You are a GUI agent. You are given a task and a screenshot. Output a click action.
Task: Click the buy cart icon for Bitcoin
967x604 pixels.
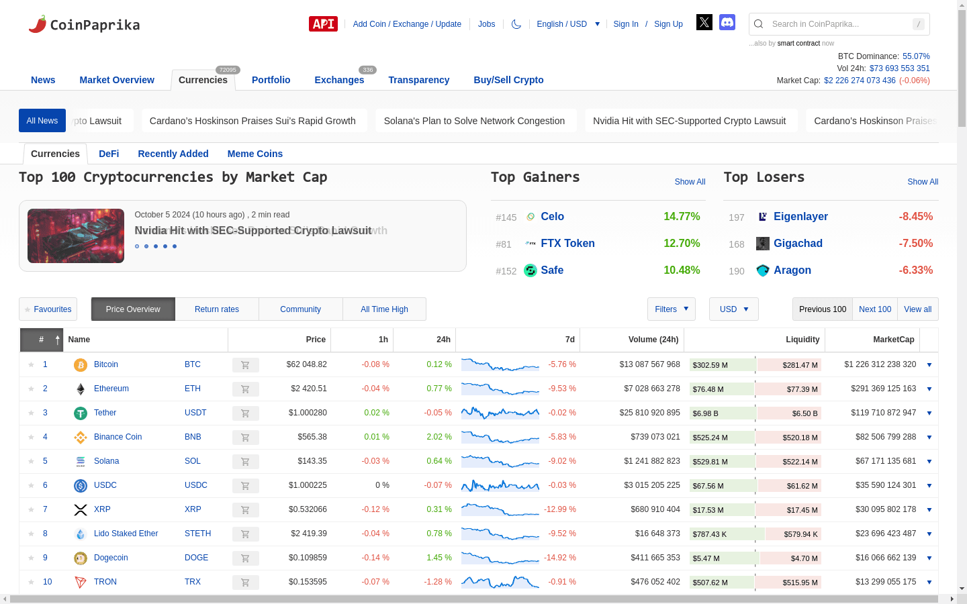click(245, 365)
